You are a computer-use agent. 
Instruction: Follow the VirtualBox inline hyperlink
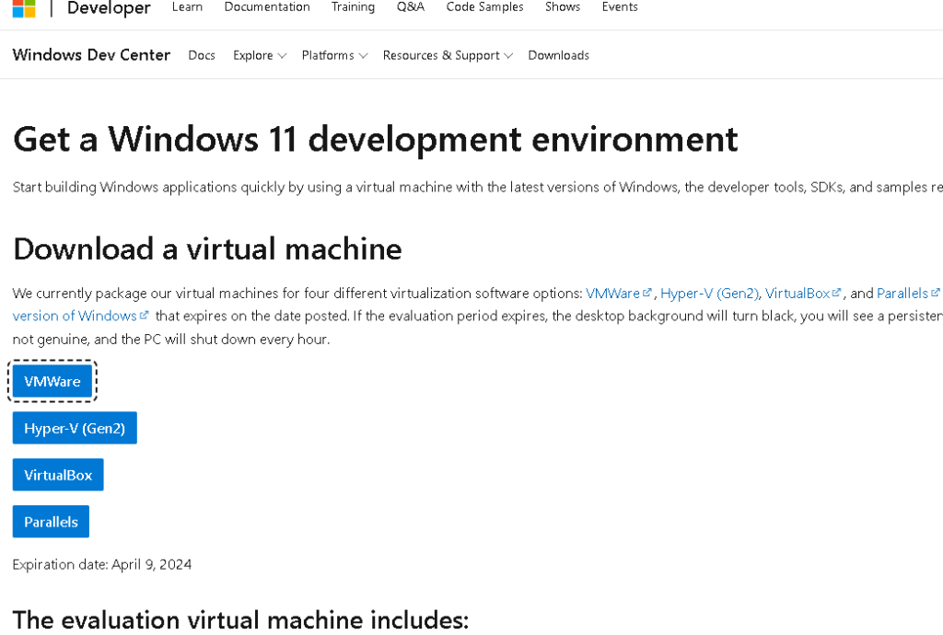point(803,294)
